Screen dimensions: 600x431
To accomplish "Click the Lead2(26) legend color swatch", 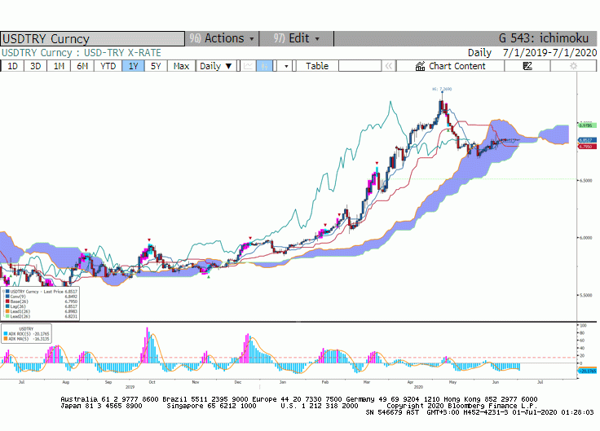I will pos(7,316).
